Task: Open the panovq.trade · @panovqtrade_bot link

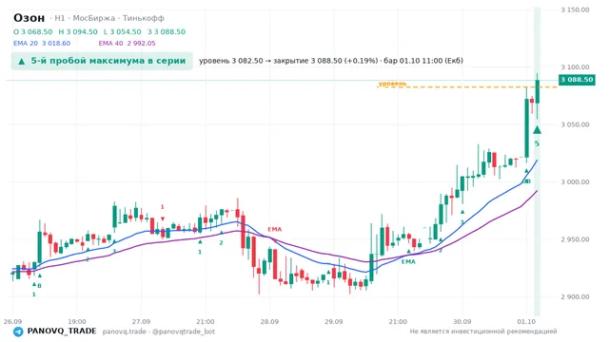Action: pos(159,332)
